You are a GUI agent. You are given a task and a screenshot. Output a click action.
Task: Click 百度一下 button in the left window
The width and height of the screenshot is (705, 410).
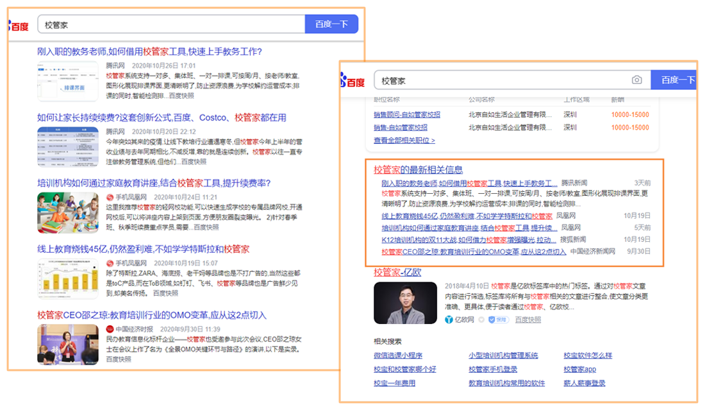pyautogui.click(x=331, y=24)
